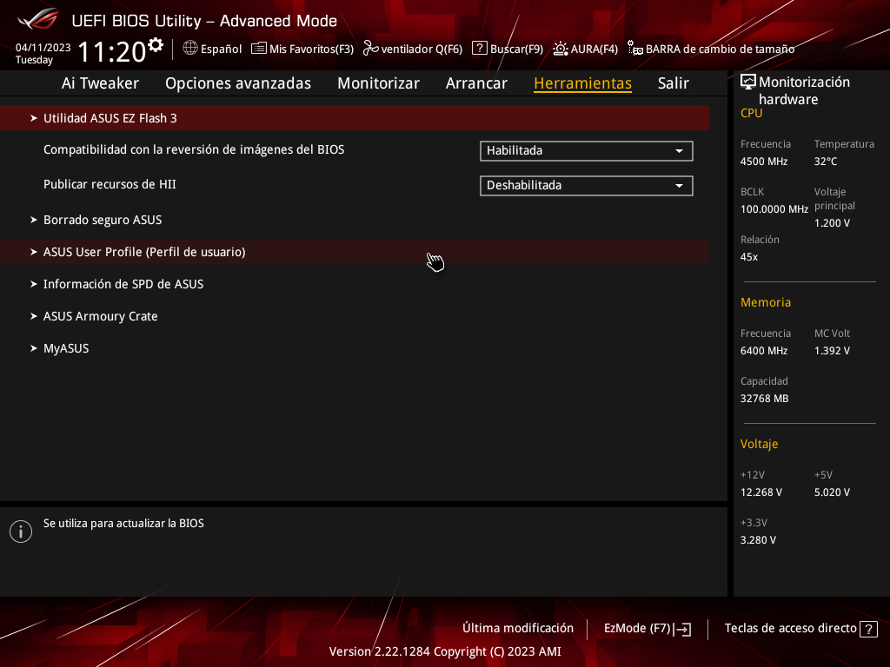This screenshot has height=667, width=890.
Task: Expand Borrado seguro ASUS
Action: 355,220
